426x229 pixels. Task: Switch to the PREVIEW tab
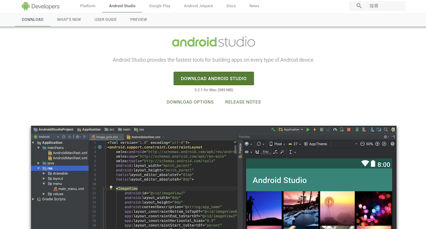click(x=138, y=20)
